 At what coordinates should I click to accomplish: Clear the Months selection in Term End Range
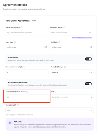[x=89, y=72]
